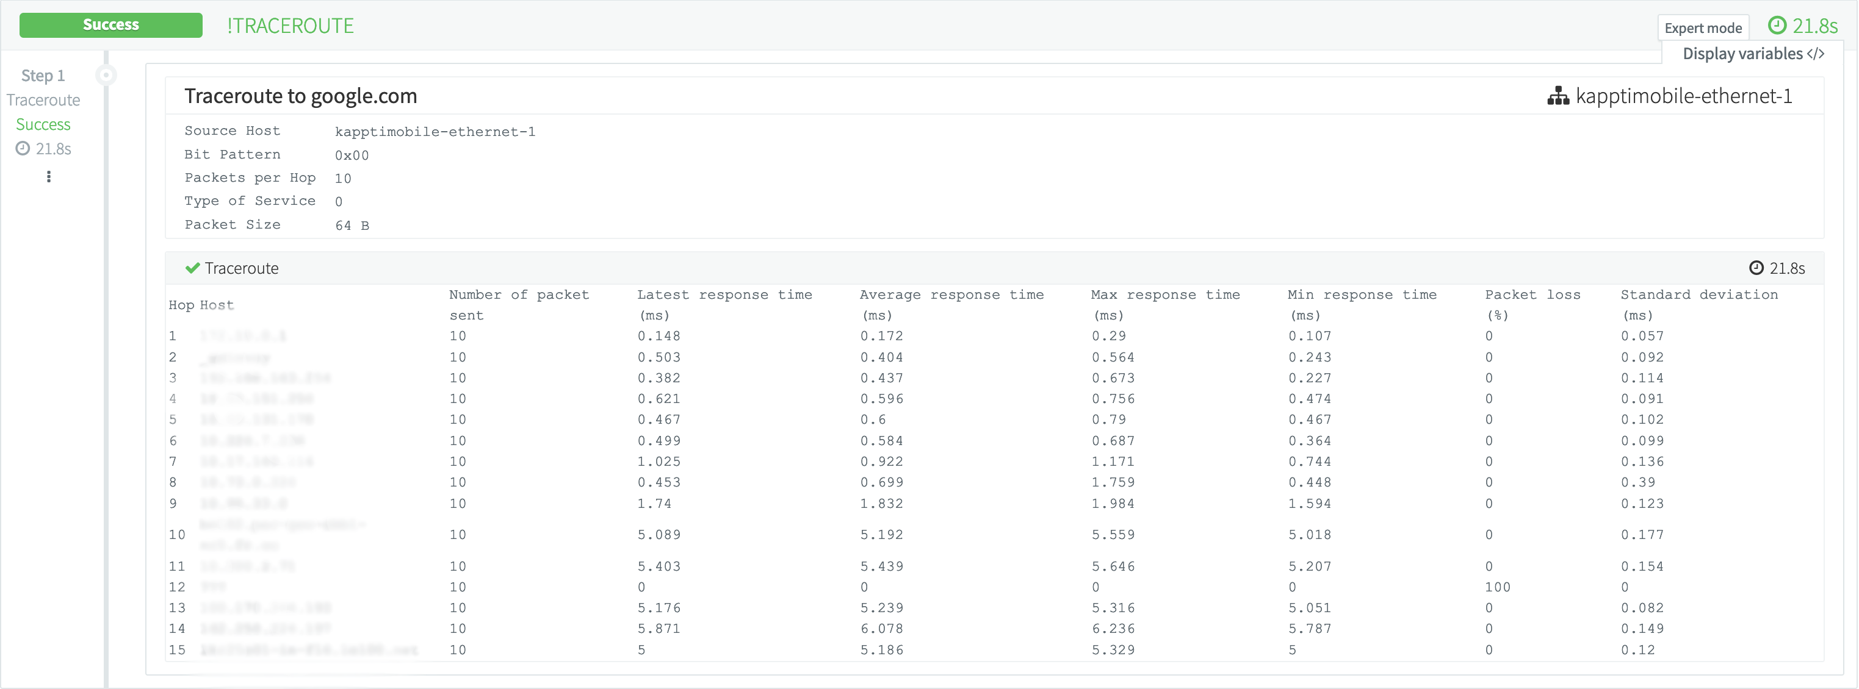The height and width of the screenshot is (689, 1859).
Task: Click the code brackets icon in Display variables
Action: 1816,54
